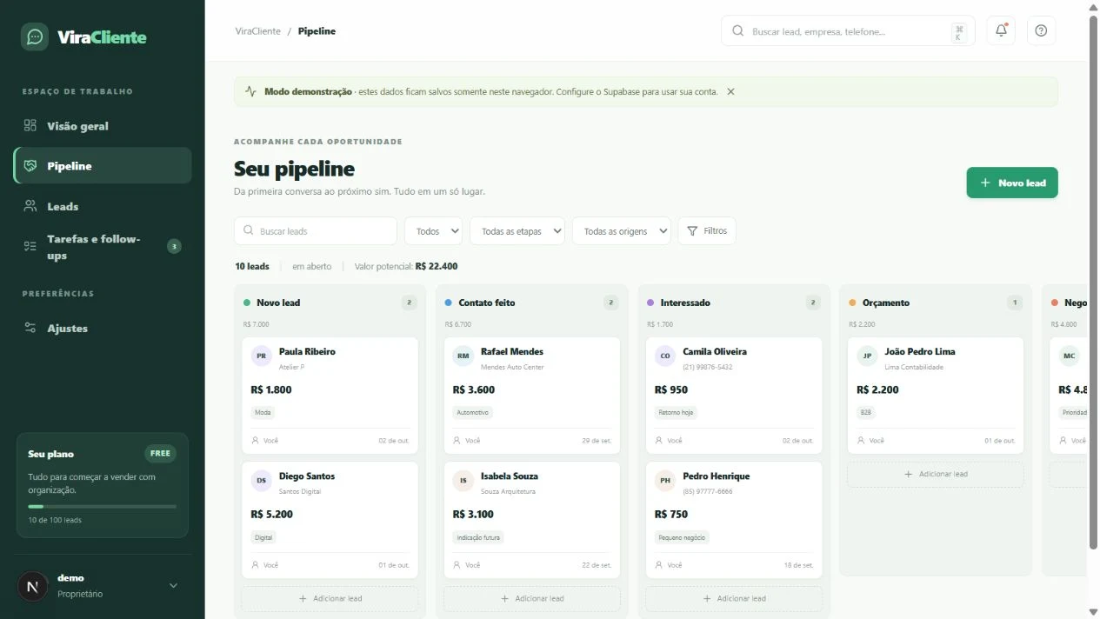Click the Filtros funnel icon

(692, 231)
